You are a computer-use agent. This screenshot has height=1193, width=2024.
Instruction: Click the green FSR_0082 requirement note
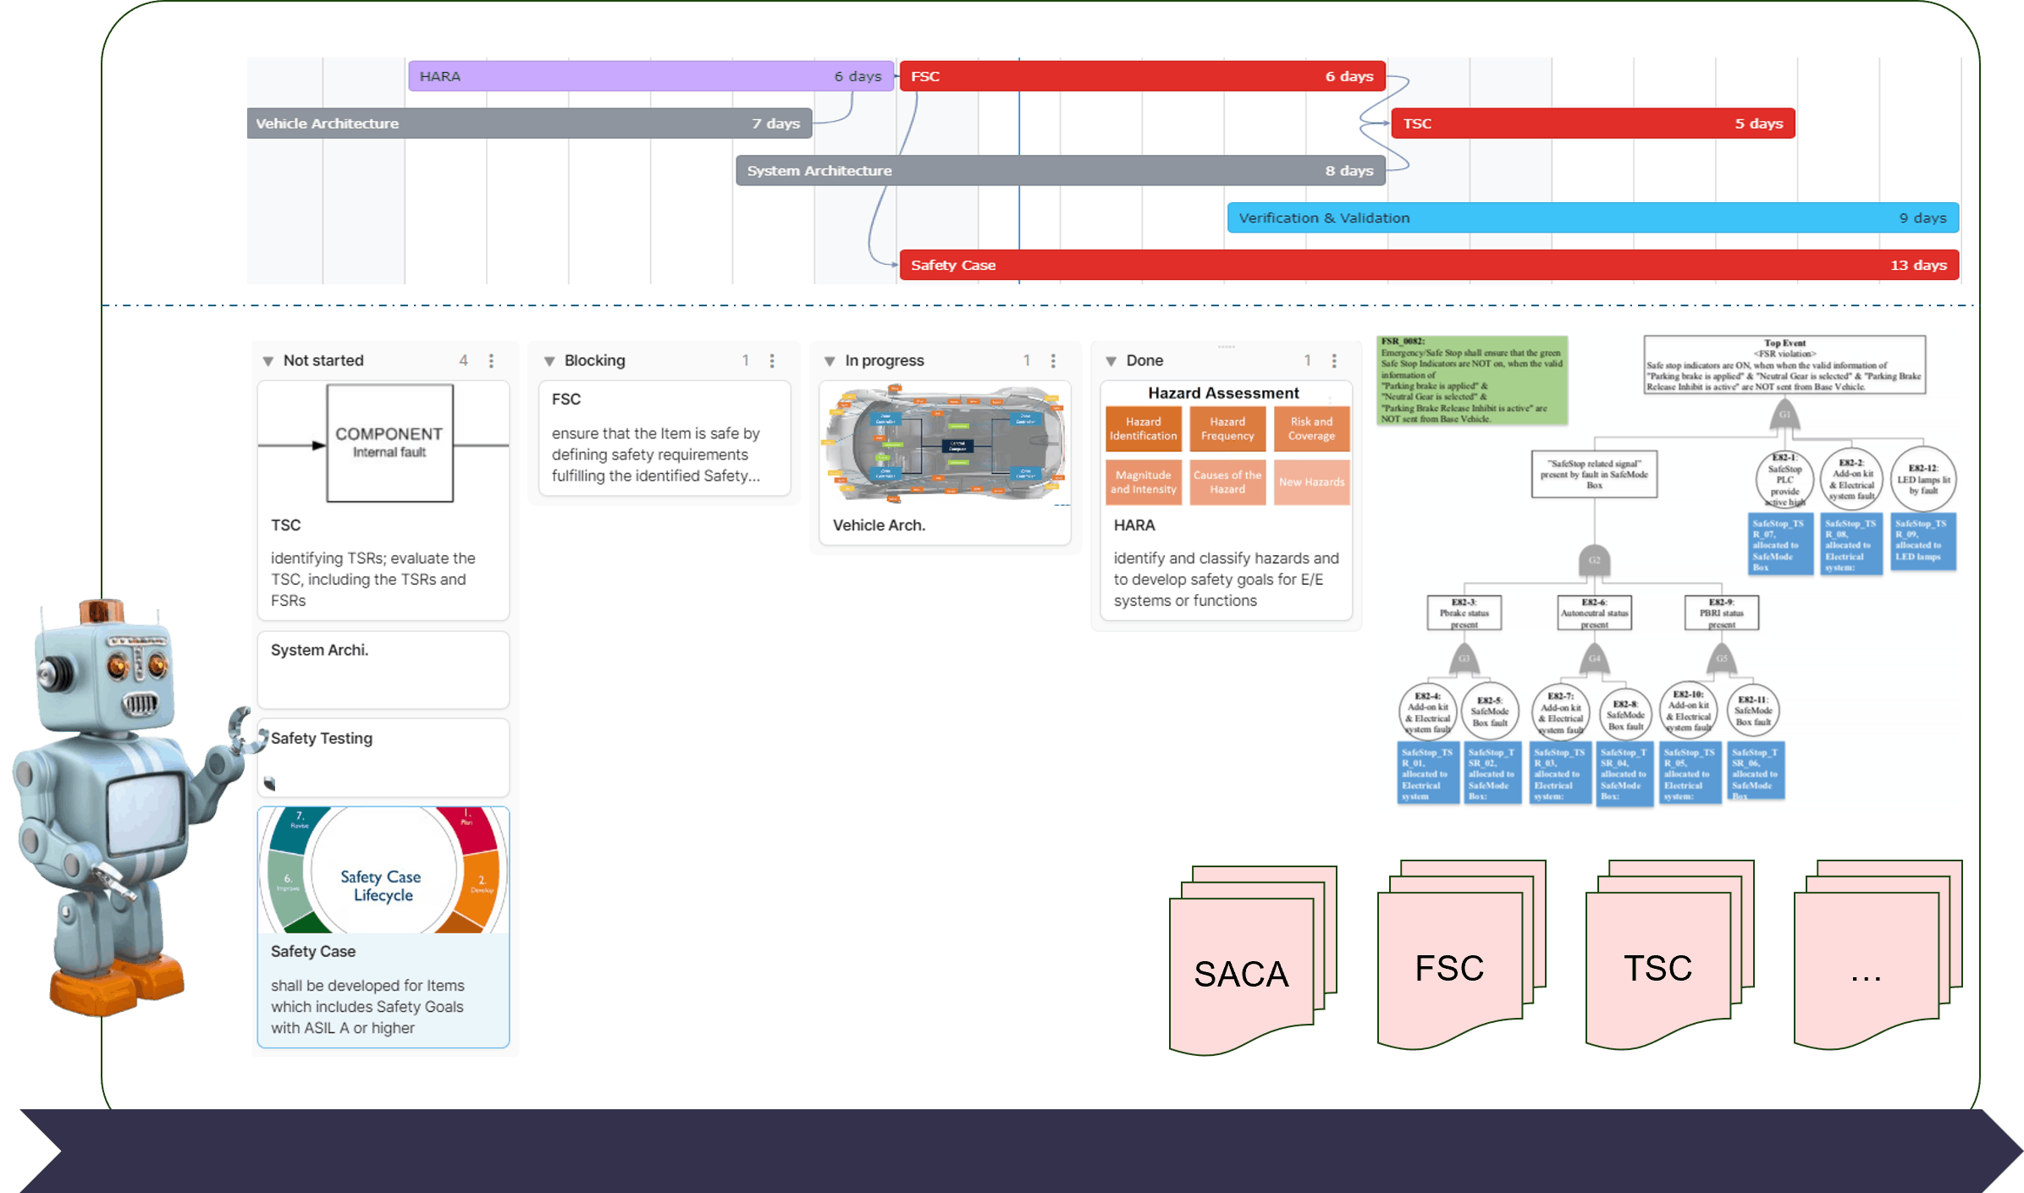pyautogui.click(x=1472, y=381)
